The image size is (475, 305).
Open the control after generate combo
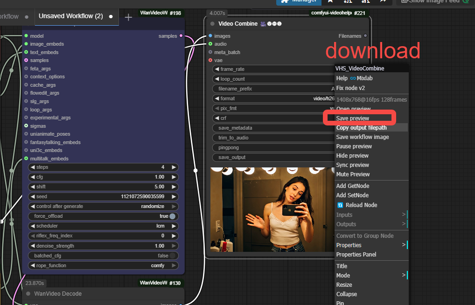(x=103, y=206)
